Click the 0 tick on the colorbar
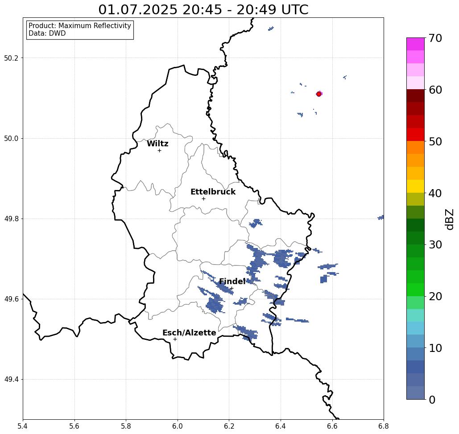The width and height of the screenshot is (459, 434). click(432, 400)
